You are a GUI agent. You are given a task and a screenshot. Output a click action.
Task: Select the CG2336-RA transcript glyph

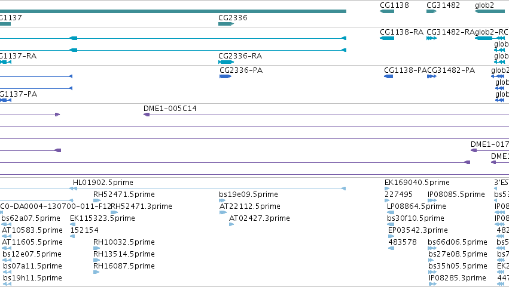[x=226, y=62]
